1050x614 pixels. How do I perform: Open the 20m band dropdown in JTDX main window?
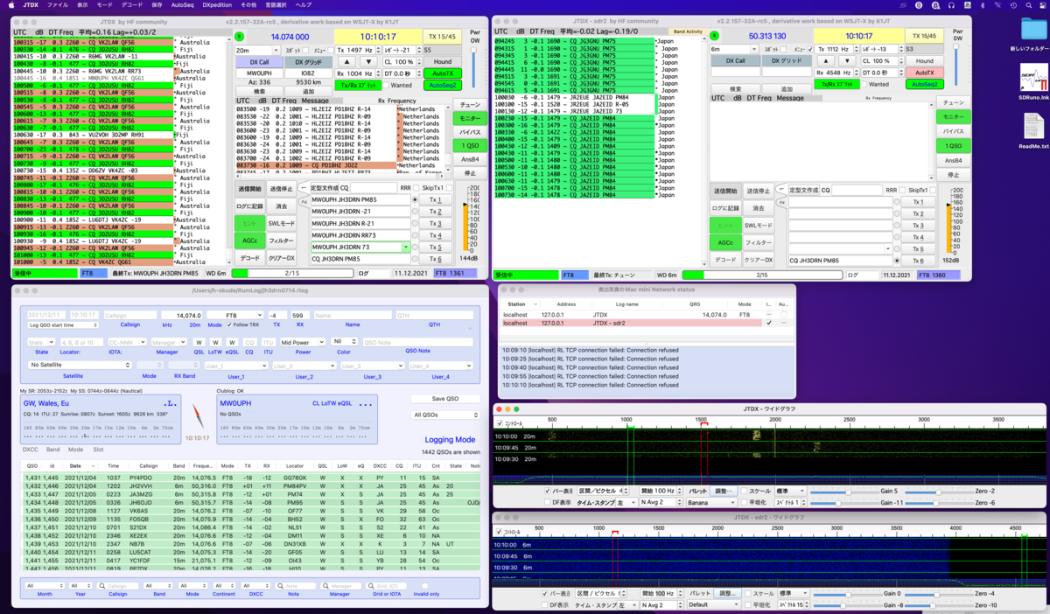[256, 51]
